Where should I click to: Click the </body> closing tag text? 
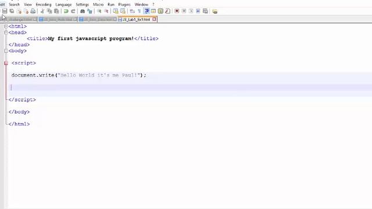(19, 112)
